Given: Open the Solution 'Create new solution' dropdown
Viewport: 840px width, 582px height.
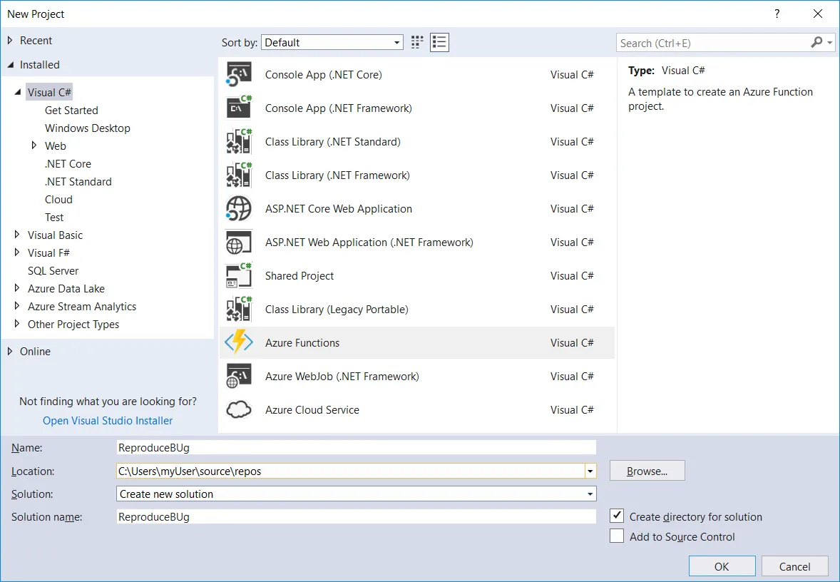Looking at the screenshot, I should (x=357, y=494).
